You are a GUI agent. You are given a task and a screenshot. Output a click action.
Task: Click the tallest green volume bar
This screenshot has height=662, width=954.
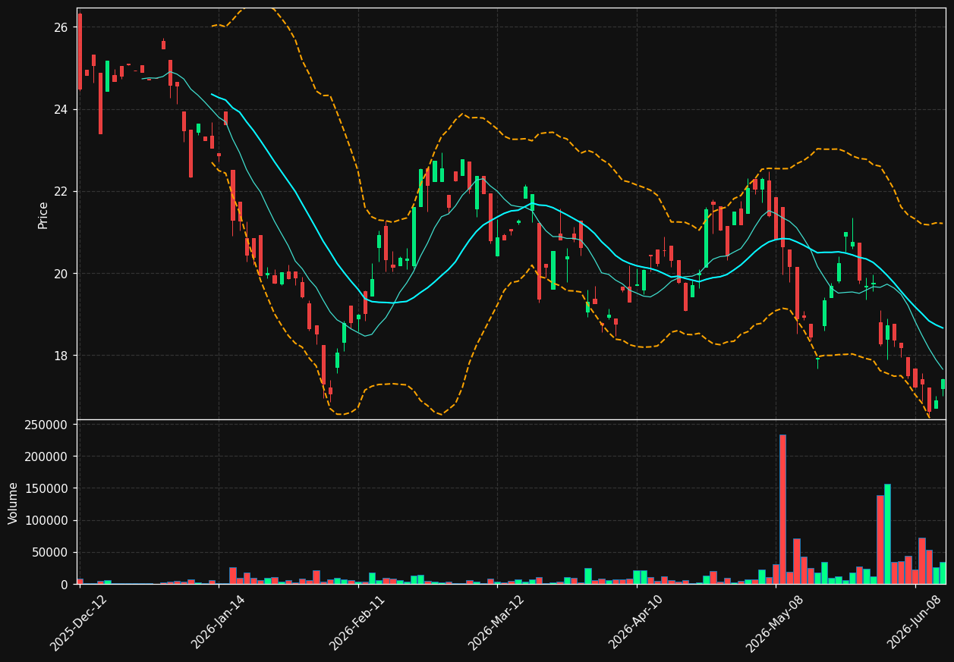(x=887, y=534)
